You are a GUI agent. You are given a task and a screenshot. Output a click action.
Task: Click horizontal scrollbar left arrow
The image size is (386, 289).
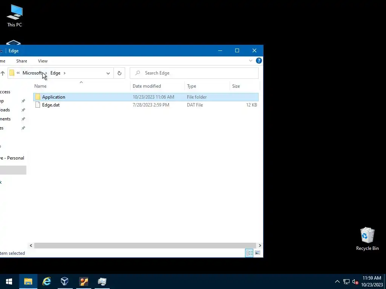(x=31, y=245)
